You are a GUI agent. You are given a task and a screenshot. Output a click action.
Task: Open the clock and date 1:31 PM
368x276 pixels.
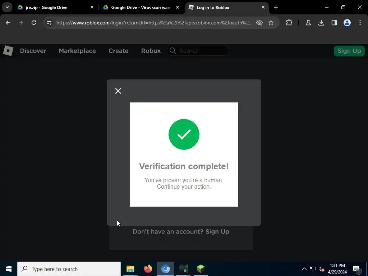click(337, 269)
